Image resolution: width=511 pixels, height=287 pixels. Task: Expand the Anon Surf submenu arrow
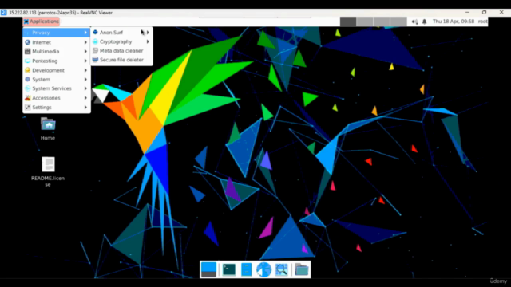pos(148,33)
